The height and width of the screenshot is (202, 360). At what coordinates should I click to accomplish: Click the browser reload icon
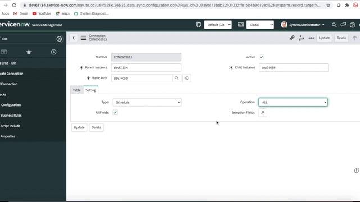click(14, 5)
